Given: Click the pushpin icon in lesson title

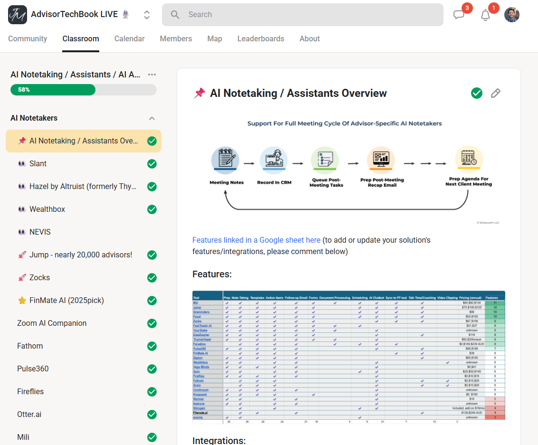Looking at the screenshot, I should pos(199,93).
